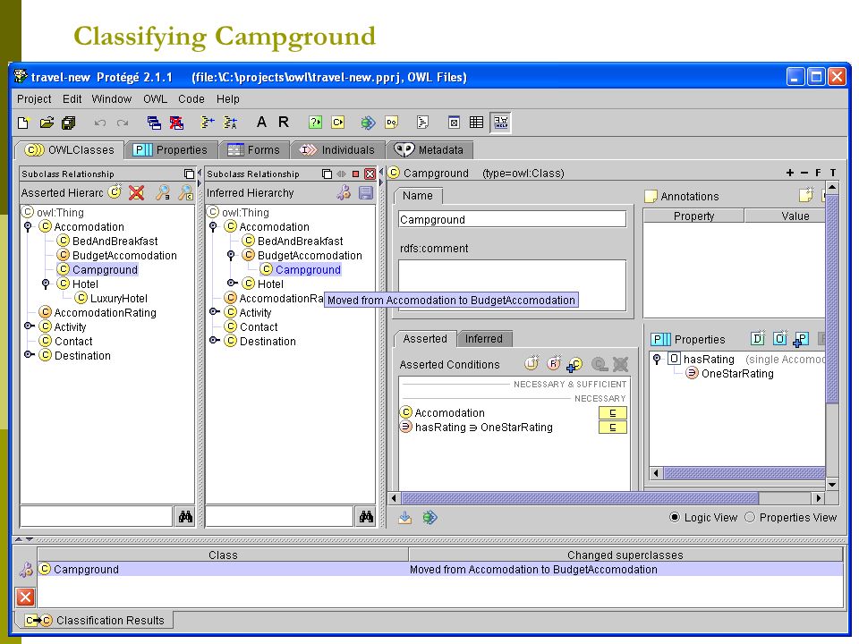Click the binoculars search in asserted hierarchy
Viewport: 859px width, 644px height.
pyautogui.click(x=186, y=516)
